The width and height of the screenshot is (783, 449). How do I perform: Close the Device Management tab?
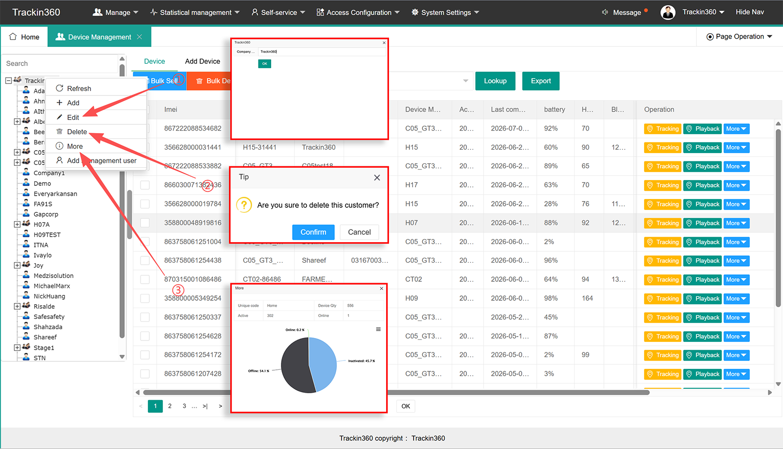(x=139, y=37)
